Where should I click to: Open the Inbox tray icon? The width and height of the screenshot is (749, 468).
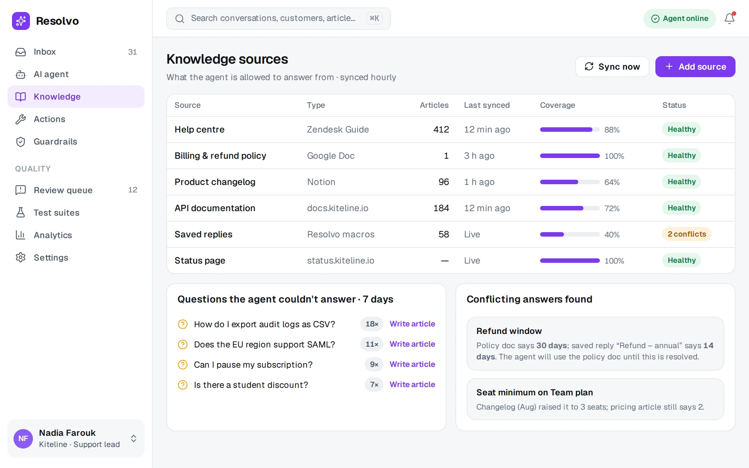[x=21, y=52]
